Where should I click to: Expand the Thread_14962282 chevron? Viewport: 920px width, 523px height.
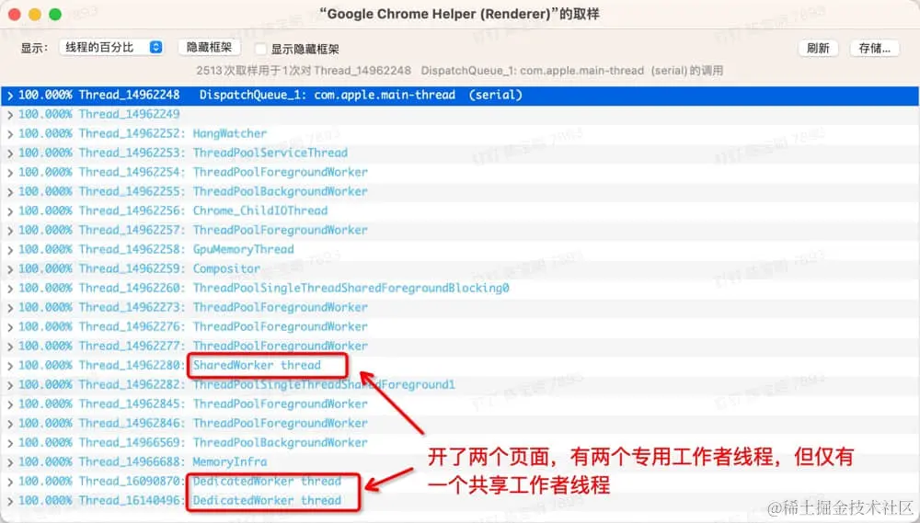click(10, 386)
